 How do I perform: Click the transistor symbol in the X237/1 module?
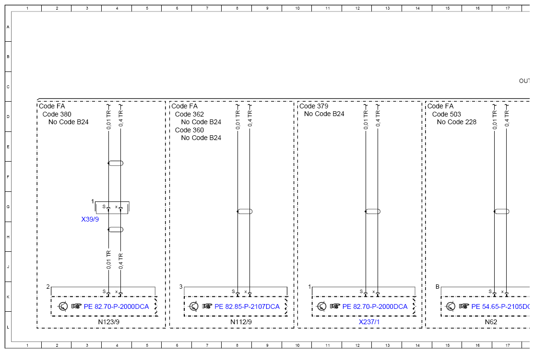pyautogui.click(x=321, y=306)
